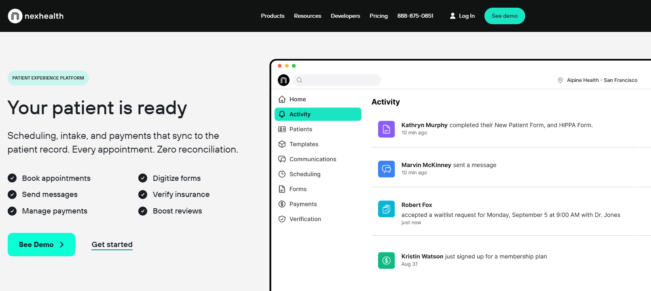This screenshot has width=651, height=291.
Task: Click the See demo button in header
Action: (505, 16)
